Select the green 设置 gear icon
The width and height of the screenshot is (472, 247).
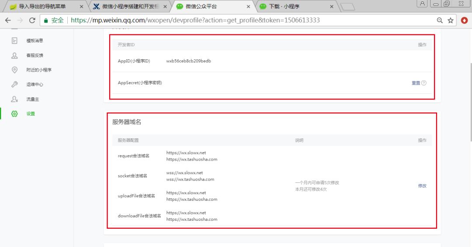point(14,113)
